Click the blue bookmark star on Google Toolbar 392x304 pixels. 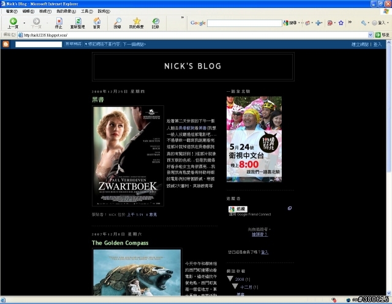341,23
